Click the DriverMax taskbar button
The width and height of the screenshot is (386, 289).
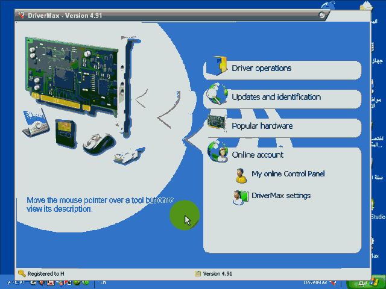tap(320, 283)
